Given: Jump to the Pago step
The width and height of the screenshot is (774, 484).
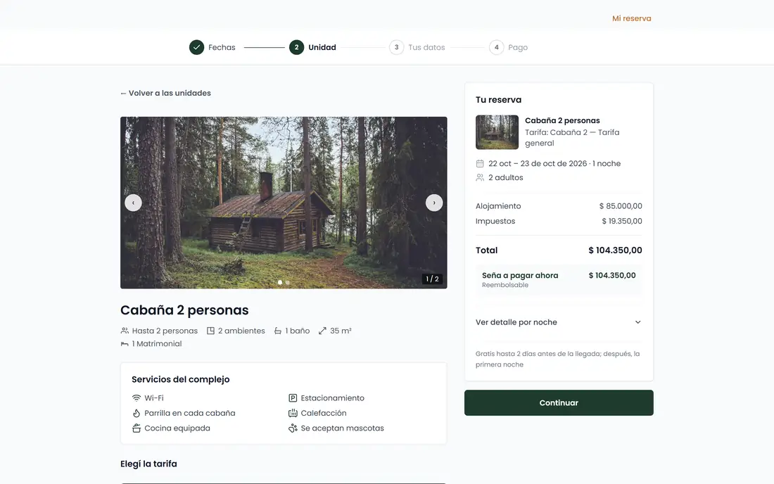Looking at the screenshot, I should tap(518, 47).
